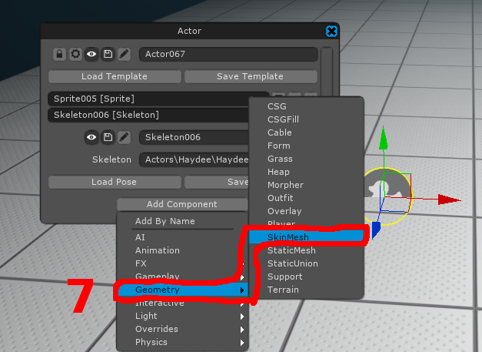
Task: Open actor settings gear icon
Action: coord(75,54)
